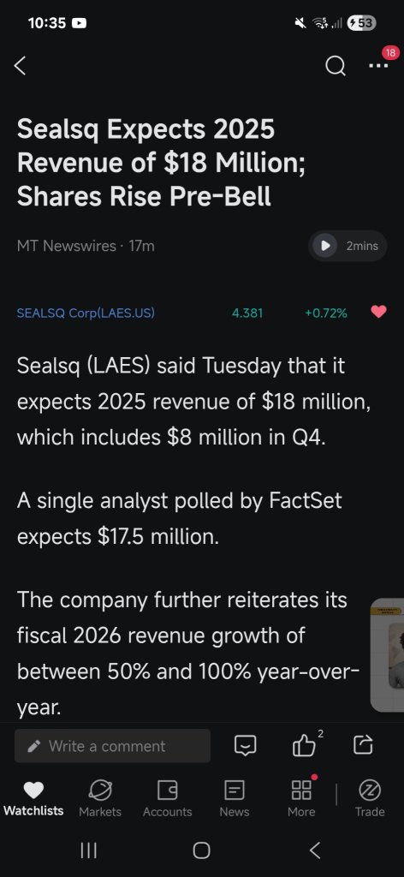Share the article via share icon
The height and width of the screenshot is (877, 404).
point(363,745)
